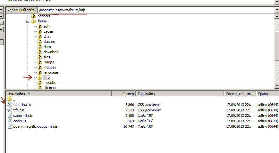Click the parent directory folder icon

click(x=9, y=99)
